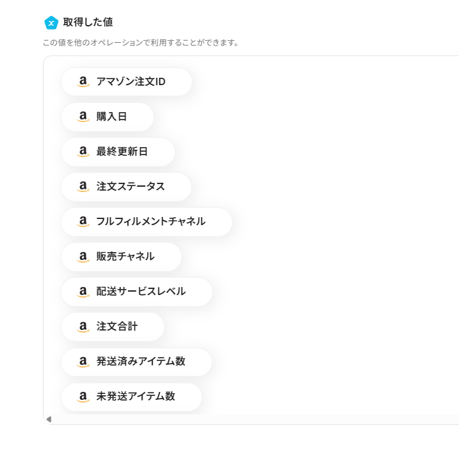The width and height of the screenshot is (459, 450).
Task: Click the Amazon icon beside 配送サービスレベル
Action: [x=83, y=292]
